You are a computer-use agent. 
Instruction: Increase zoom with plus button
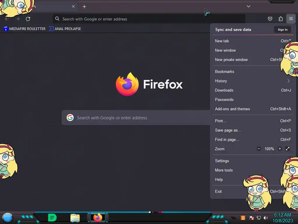pyautogui.click(x=280, y=149)
